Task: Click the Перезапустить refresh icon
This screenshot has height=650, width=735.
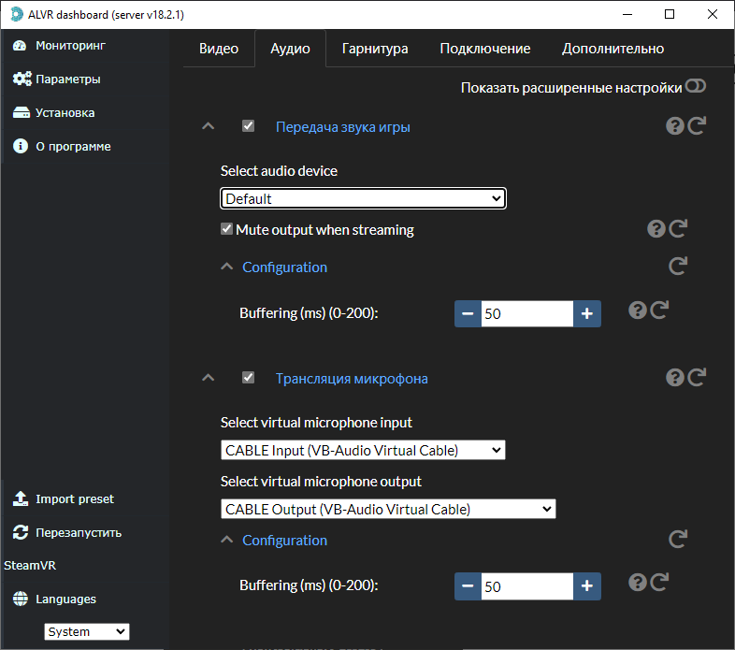Action: coord(21,532)
